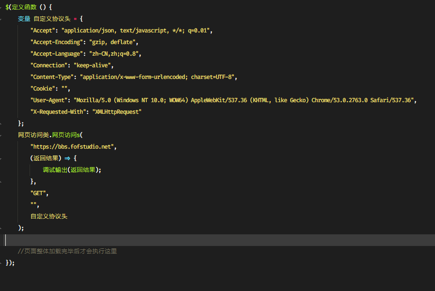Click the 页面整体加载完毕 comment line
Image resolution: width=435 pixels, height=291 pixels.
point(67,251)
